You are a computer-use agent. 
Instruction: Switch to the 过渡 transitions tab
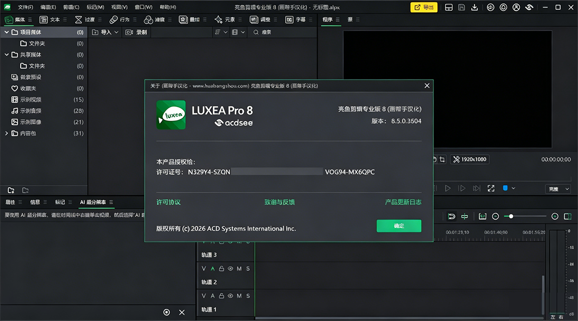point(85,20)
